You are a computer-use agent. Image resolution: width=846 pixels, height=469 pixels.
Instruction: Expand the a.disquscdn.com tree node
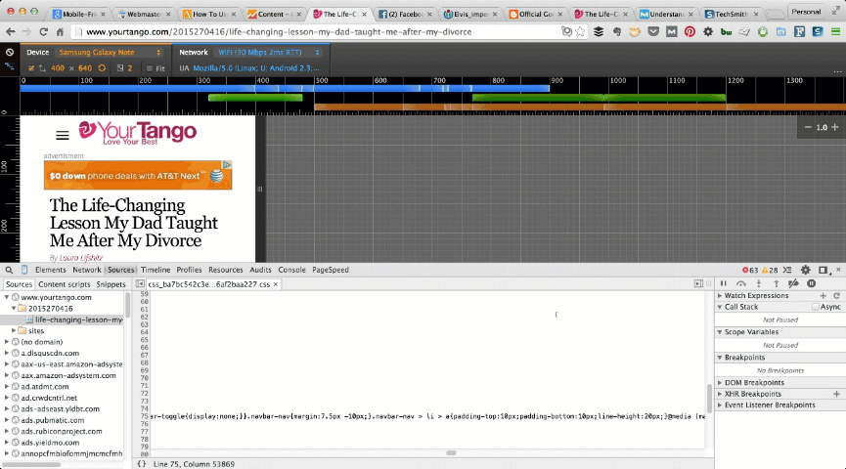click(x=7, y=353)
